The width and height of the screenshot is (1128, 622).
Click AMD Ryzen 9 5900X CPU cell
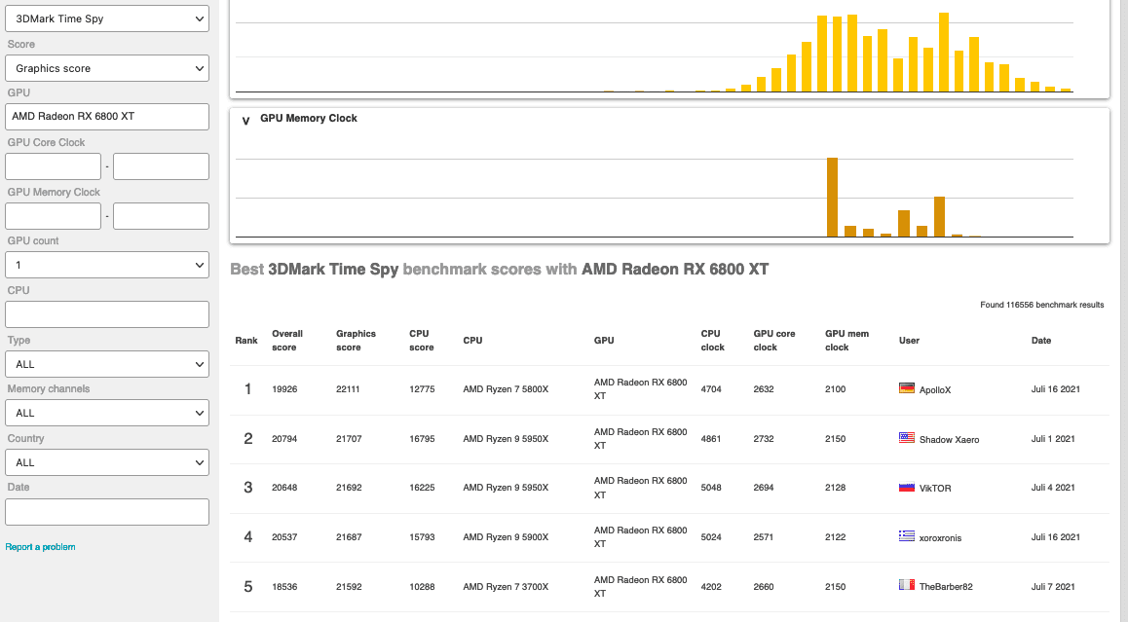coord(506,537)
